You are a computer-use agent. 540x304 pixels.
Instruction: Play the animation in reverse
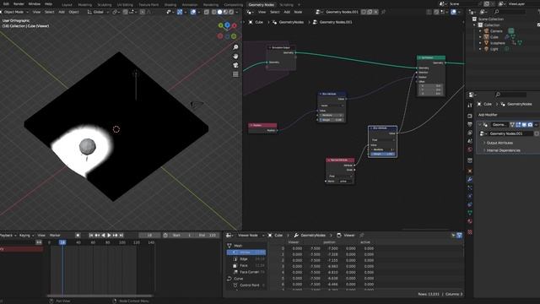[103, 235]
